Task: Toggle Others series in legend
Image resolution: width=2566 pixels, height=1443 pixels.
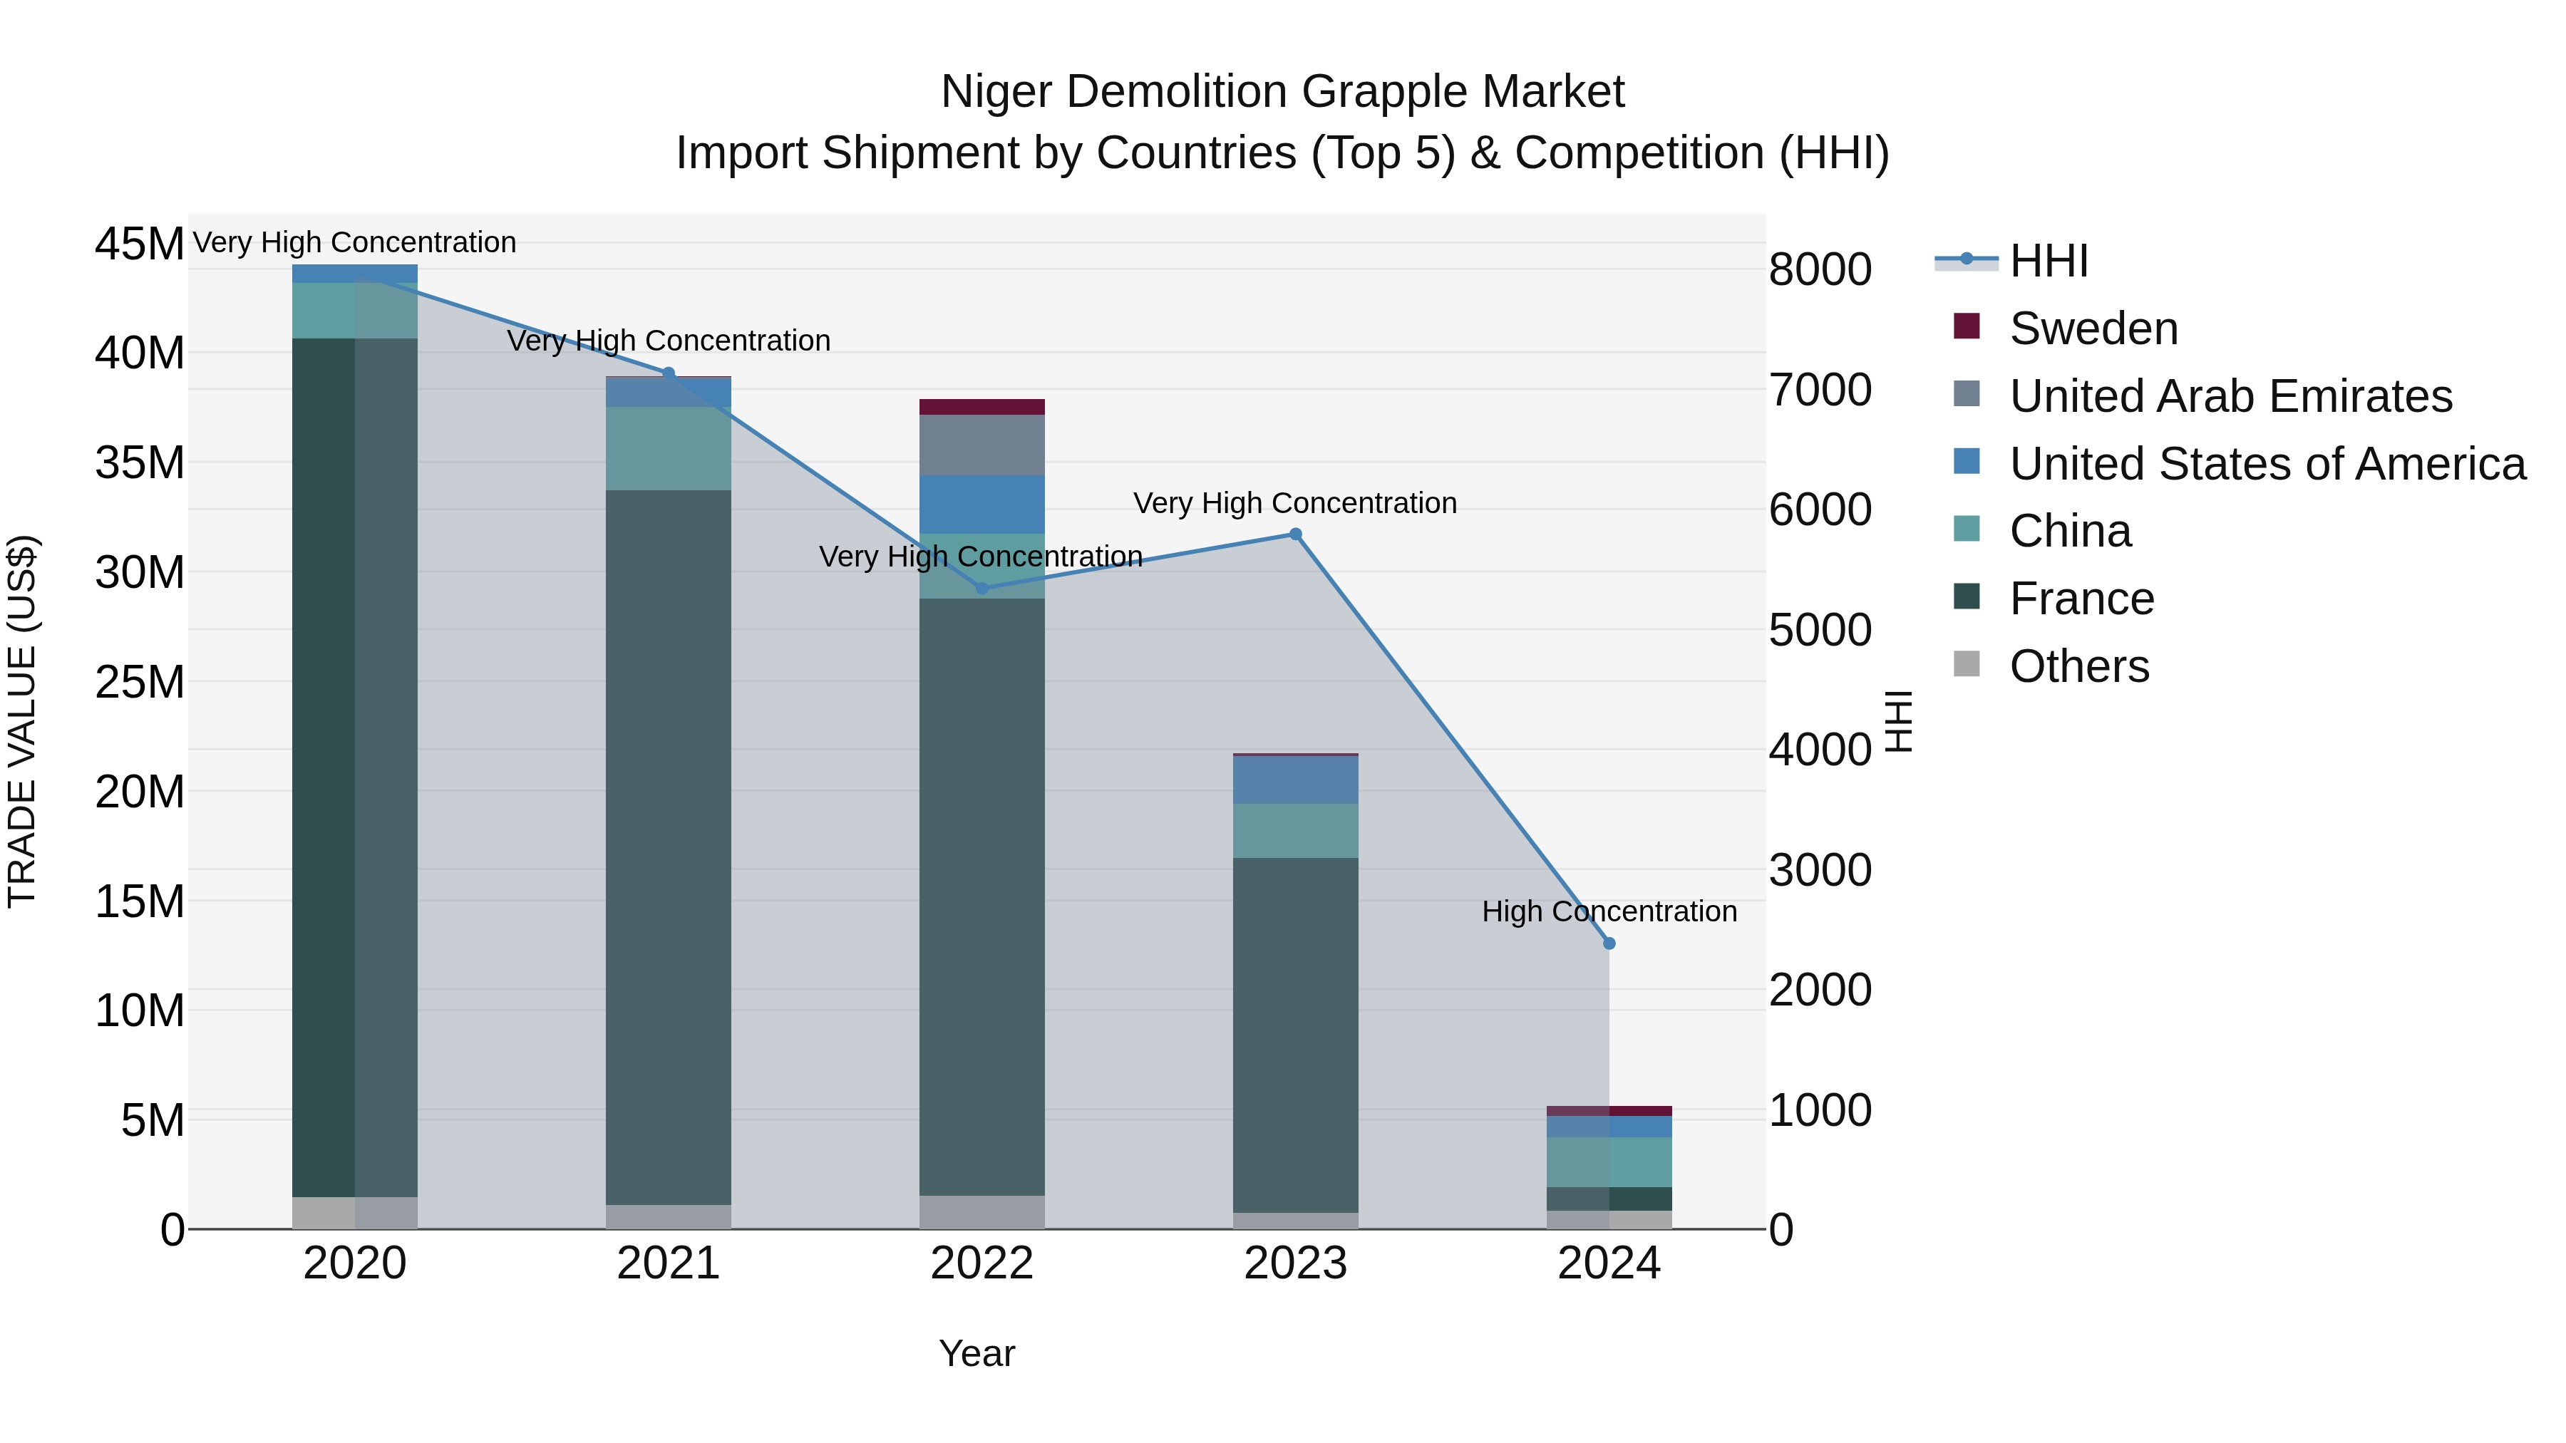Action: pyautogui.click(x=2051, y=666)
